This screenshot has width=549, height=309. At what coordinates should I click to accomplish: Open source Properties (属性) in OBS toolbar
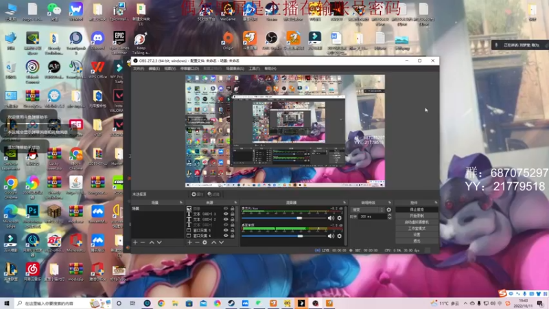[x=197, y=194]
